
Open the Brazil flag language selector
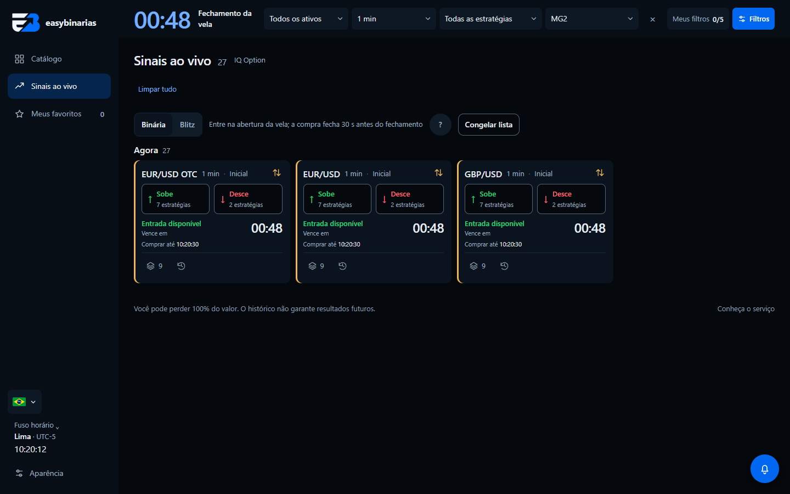(25, 402)
